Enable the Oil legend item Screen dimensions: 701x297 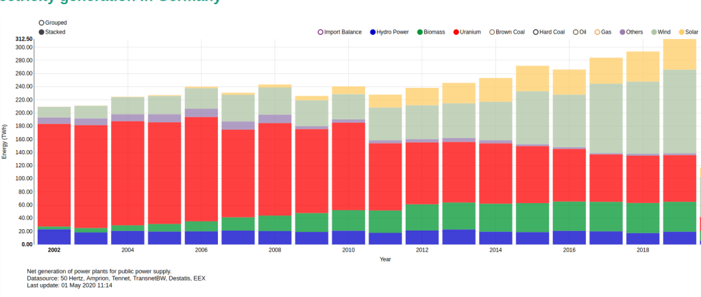pos(575,32)
